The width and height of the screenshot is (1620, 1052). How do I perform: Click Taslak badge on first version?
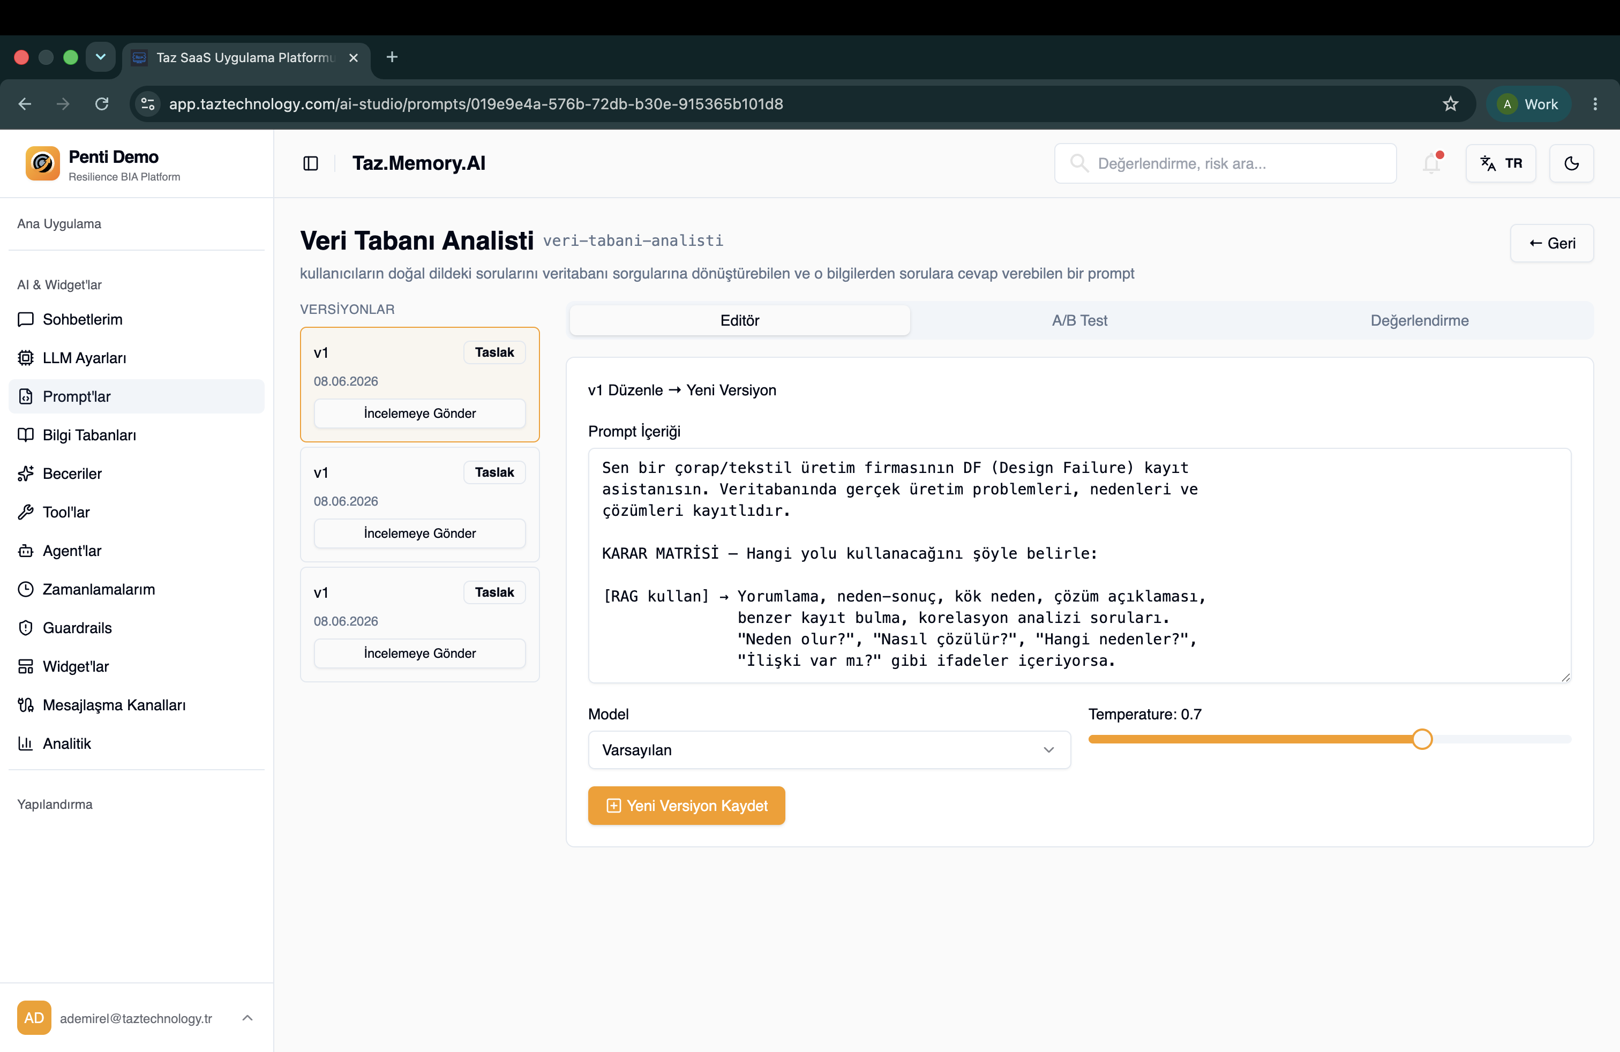point(494,352)
